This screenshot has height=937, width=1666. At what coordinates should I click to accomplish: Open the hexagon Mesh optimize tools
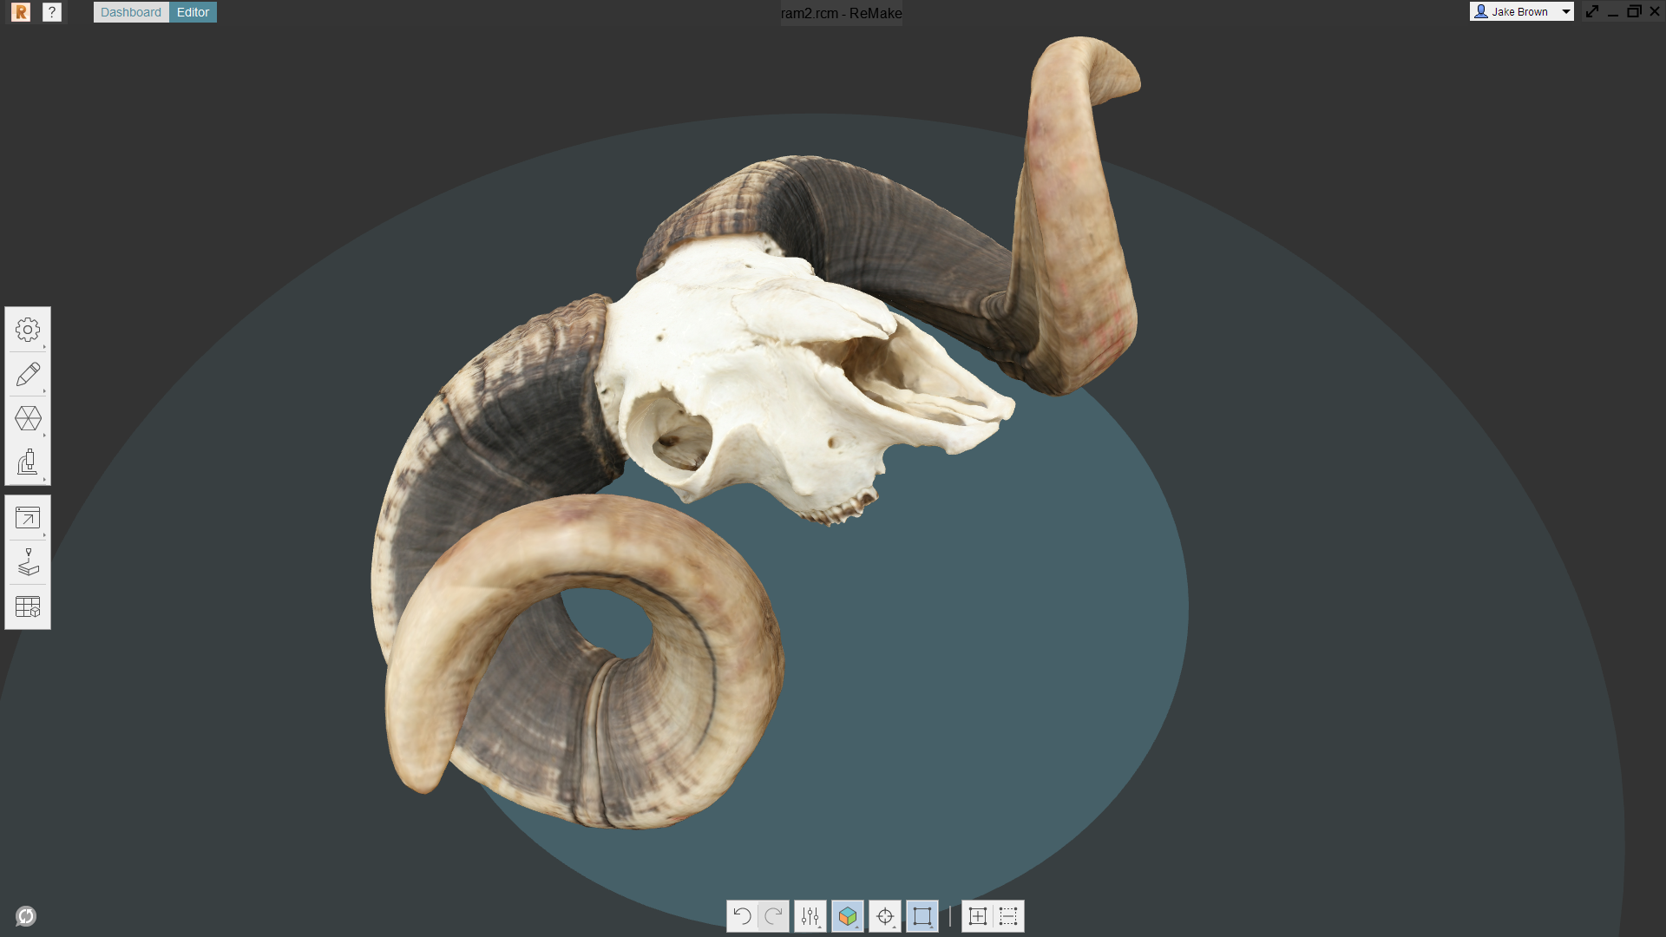(x=28, y=419)
